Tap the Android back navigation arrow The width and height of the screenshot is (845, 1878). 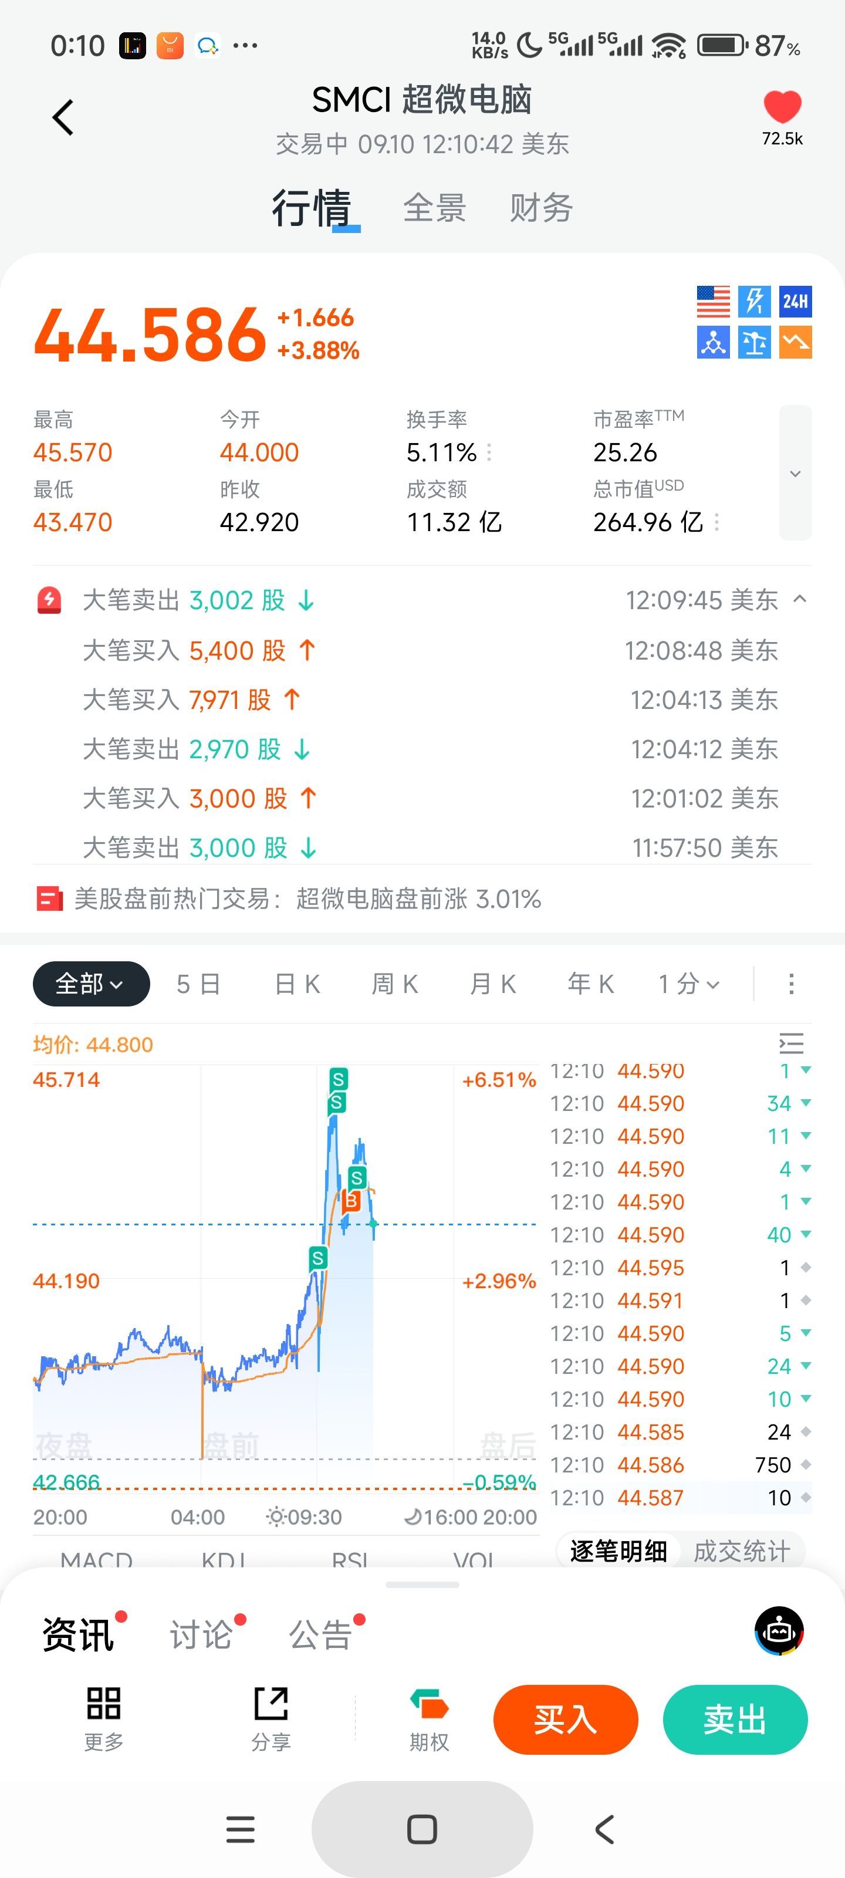coord(604,1830)
